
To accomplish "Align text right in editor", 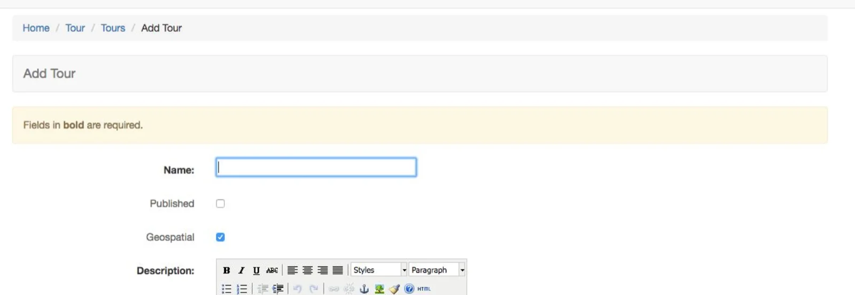I will pos(322,270).
